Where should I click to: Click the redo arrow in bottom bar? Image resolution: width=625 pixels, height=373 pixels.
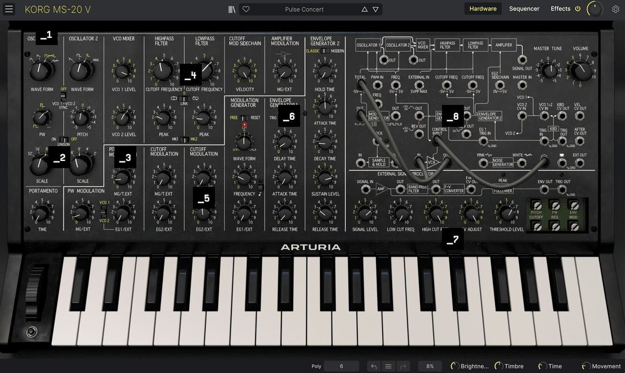tap(403, 366)
